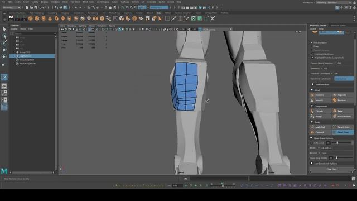Click the Redo arrow icon

pos(44,7)
